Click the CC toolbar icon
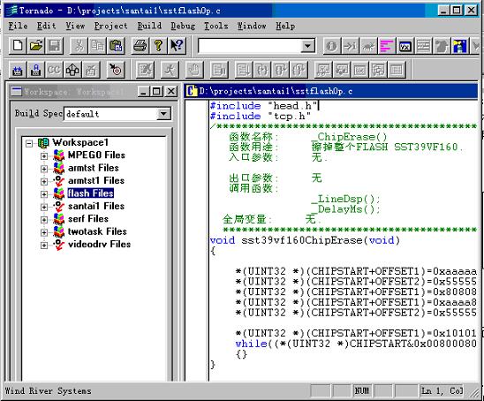Viewport: 484px width, 401px height. pyautogui.click(x=55, y=70)
